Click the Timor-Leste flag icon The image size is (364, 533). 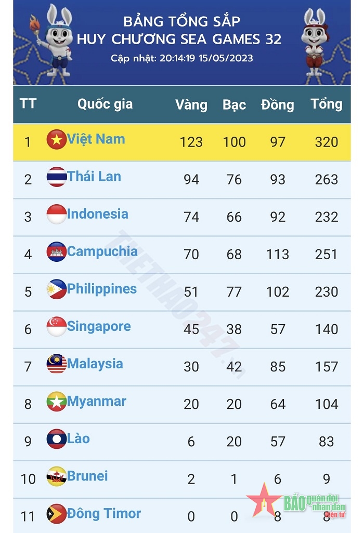(56, 514)
